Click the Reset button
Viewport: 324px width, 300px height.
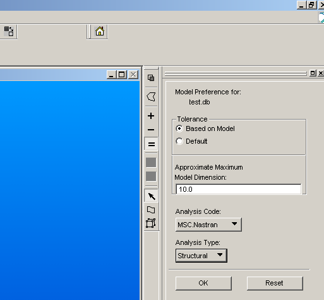(x=275, y=283)
